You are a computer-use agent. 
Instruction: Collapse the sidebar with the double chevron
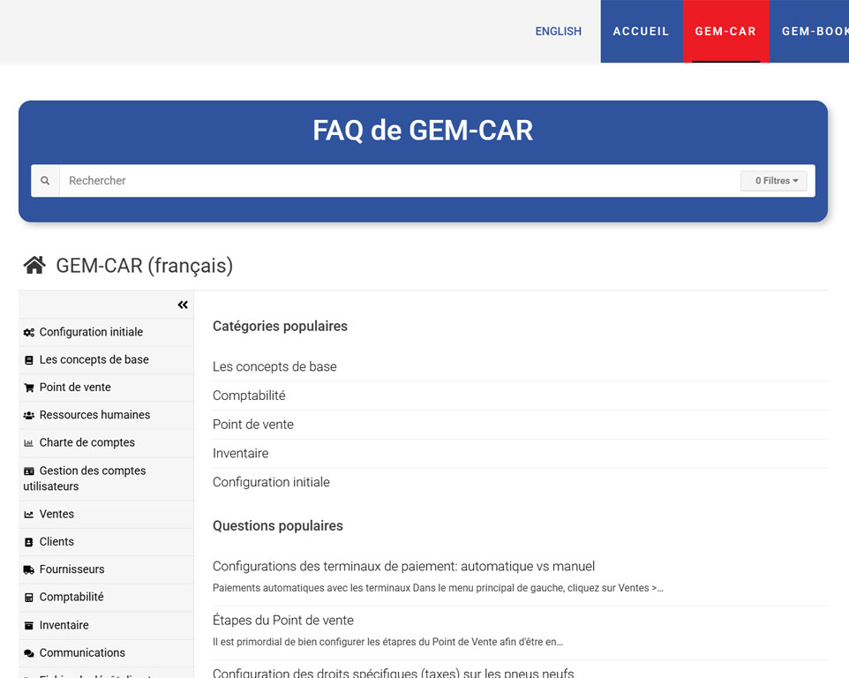[183, 304]
